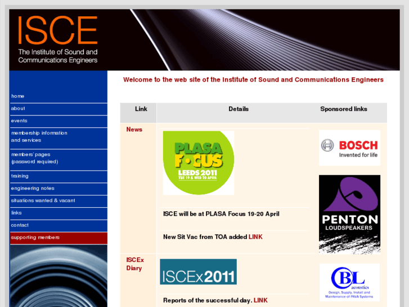Viewport: 409px width, 307px height.
Task: Select the supporting members item
Action: coord(59,238)
